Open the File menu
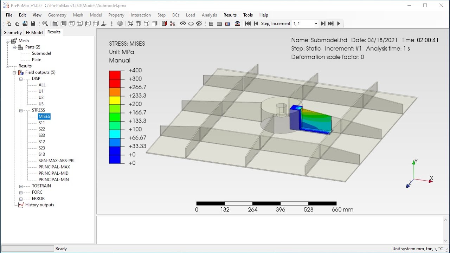Image resolution: width=450 pixels, height=253 pixels. (x=9, y=15)
